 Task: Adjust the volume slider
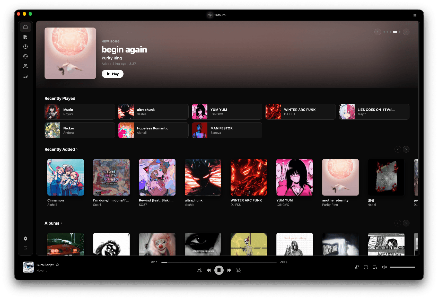(x=402, y=267)
